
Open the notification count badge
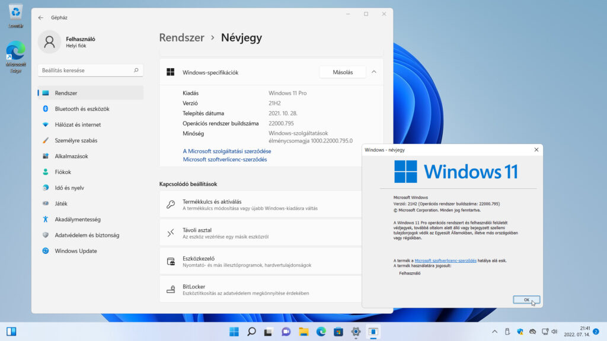click(596, 332)
